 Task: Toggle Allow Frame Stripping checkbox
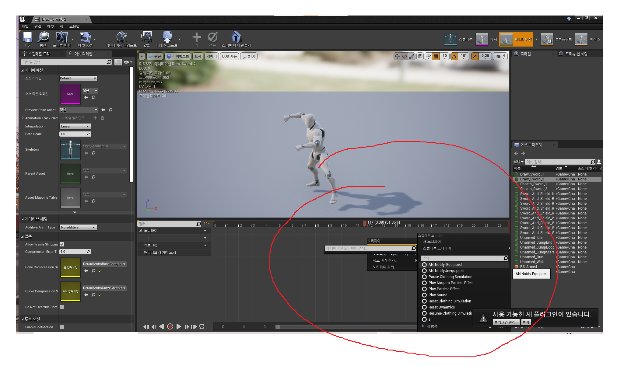62,244
